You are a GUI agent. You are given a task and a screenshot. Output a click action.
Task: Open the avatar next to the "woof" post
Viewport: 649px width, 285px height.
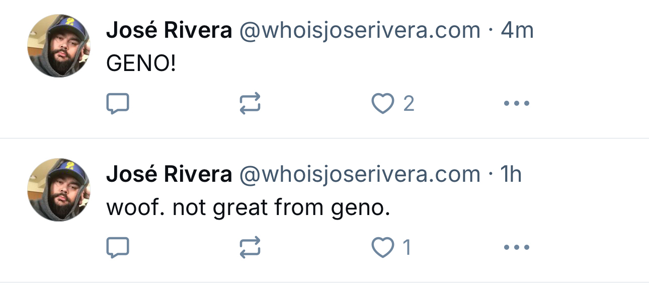pyautogui.click(x=58, y=189)
